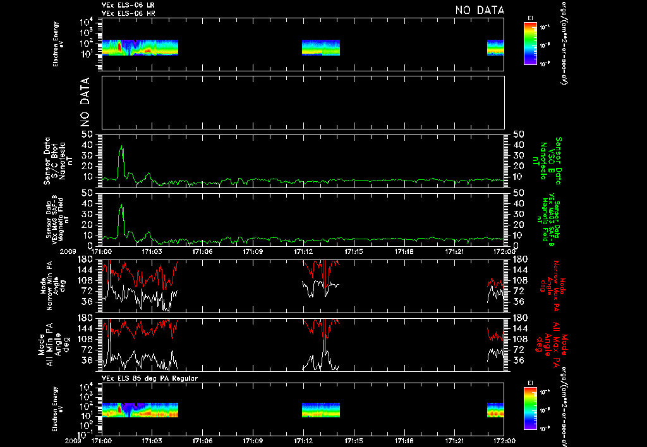
Task: Select the 'VEx ELS-06 HR' title text
Action: pos(128,13)
